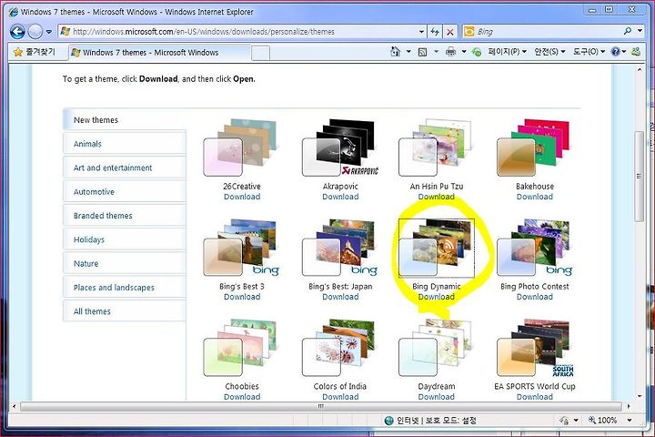Download the Bing Dynamic theme
This screenshot has height=437, width=655.
437,297
